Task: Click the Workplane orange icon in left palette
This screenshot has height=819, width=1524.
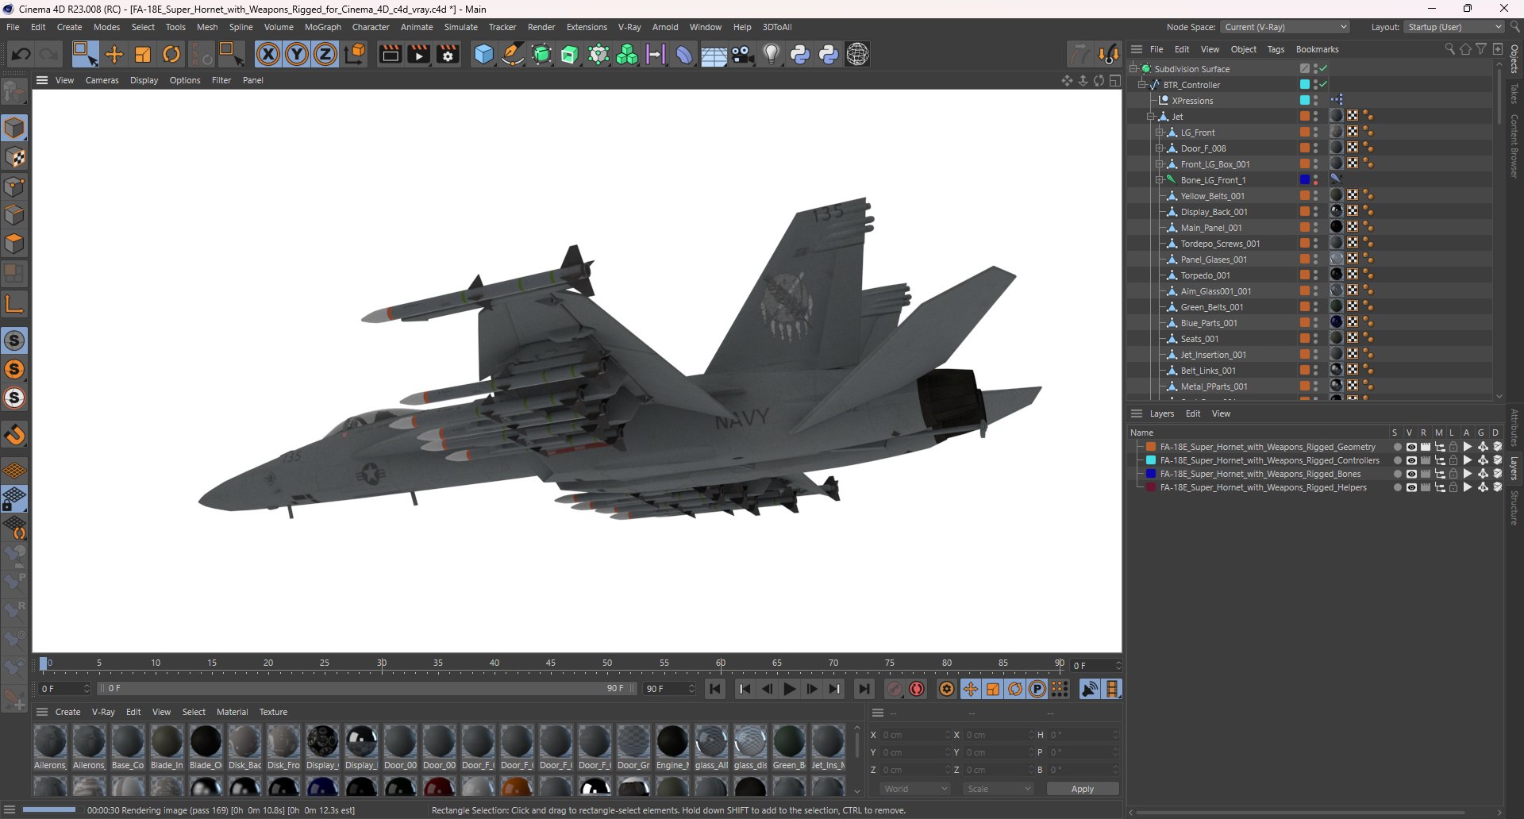Action: pos(15,471)
